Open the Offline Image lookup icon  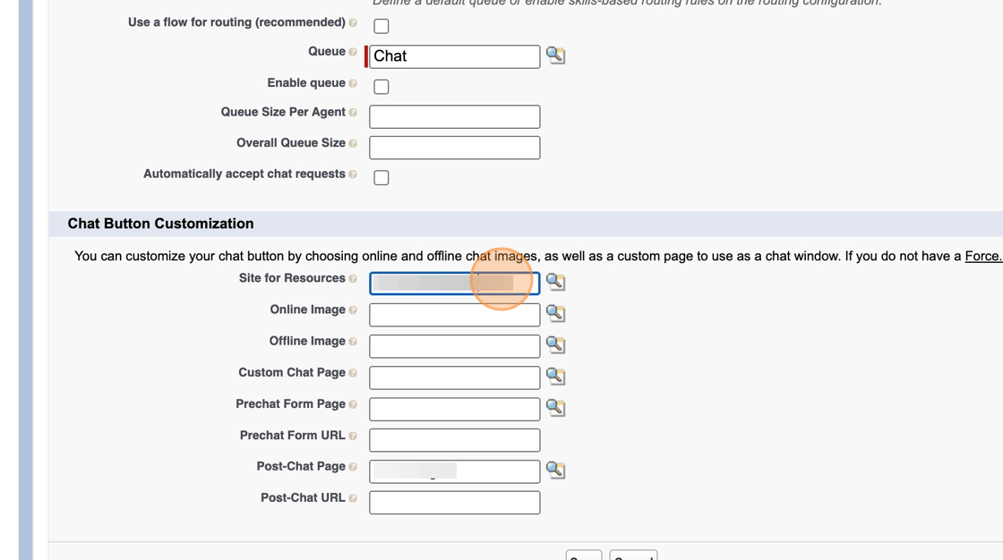555,344
